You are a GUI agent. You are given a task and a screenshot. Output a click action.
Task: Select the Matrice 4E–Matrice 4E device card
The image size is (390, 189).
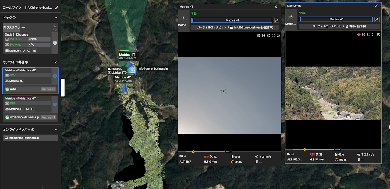[27, 70]
